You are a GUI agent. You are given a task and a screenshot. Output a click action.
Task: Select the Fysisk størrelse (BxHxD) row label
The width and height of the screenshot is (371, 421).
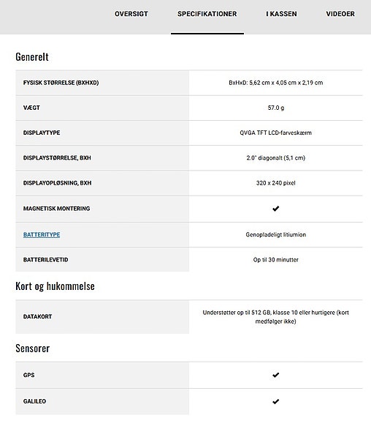(61, 83)
